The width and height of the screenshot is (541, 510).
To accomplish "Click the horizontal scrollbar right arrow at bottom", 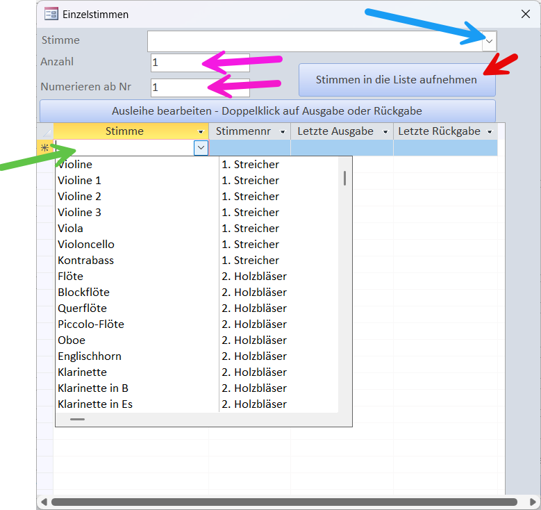I will [532, 502].
